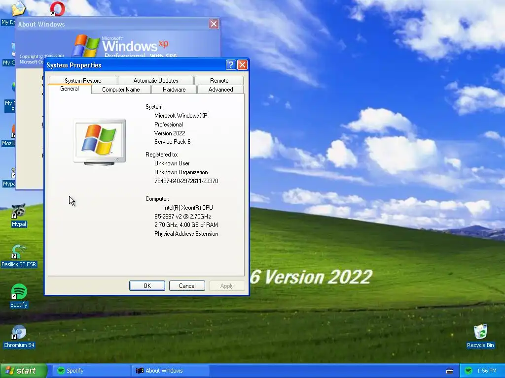
Task: Click Cancel in System Properties
Action: [187, 286]
